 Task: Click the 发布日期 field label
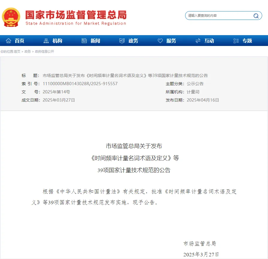175,100
